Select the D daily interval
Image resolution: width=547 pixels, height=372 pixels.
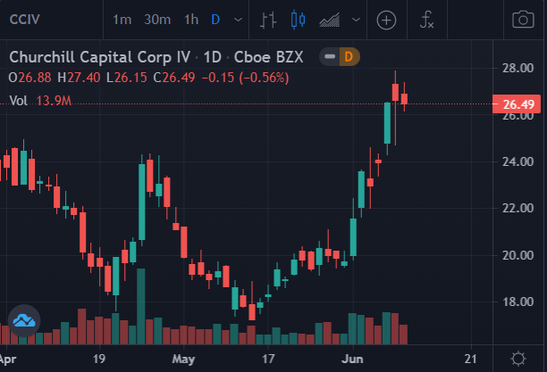215,20
